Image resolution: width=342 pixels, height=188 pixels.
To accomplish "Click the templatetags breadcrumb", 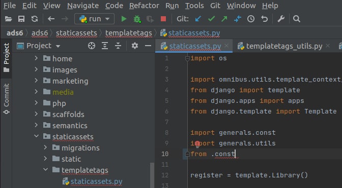I will point(129,33).
